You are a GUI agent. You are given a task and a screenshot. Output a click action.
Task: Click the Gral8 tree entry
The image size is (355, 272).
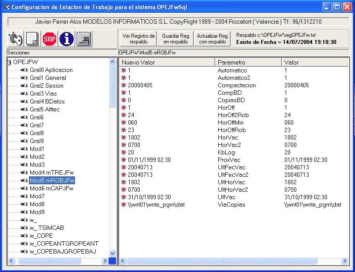click(x=37, y=133)
